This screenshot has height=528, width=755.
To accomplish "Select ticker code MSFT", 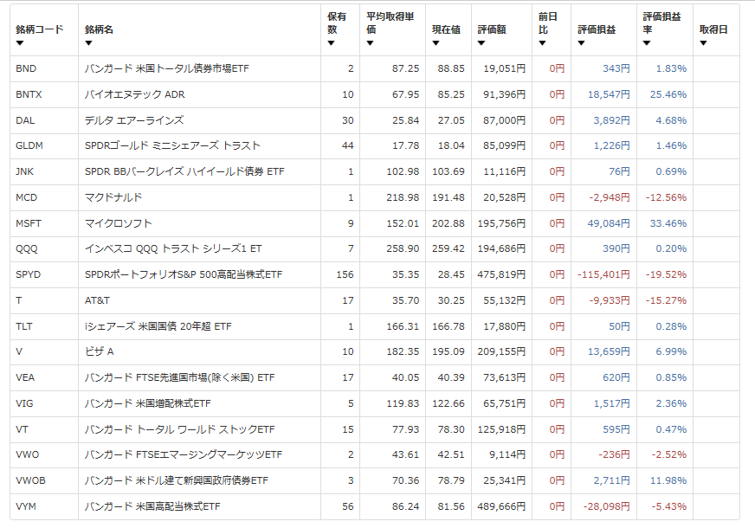I will (x=29, y=224).
